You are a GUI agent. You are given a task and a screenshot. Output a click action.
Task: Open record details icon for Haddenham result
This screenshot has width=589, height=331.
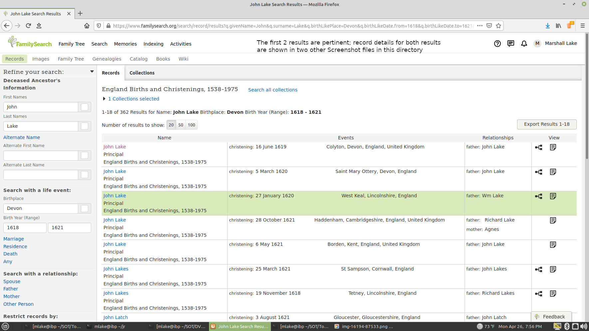553,221
